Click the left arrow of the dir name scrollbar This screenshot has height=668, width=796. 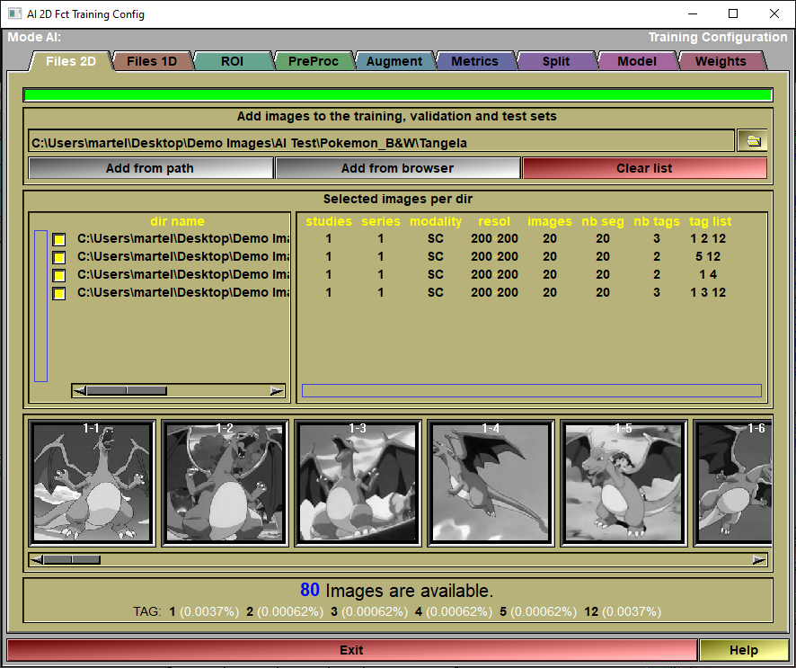[80, 390]
